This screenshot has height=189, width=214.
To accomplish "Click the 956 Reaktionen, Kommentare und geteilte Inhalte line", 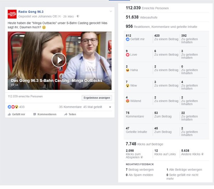I will coord(162,26).
